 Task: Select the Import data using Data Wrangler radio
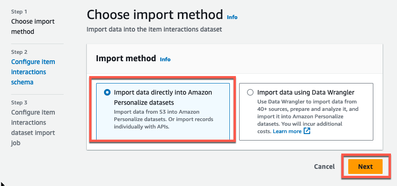pyautogui.click(x=250, y=93)
